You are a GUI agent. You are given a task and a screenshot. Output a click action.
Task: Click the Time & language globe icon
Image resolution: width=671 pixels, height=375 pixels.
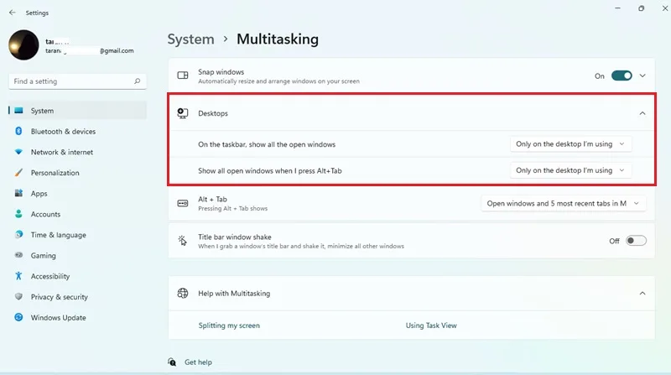tap(18, 235)
